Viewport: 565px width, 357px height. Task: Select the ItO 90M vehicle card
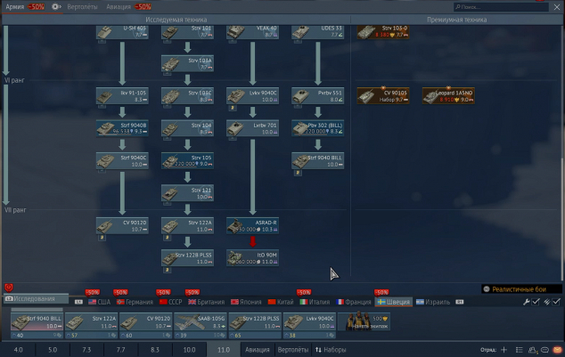[252, 257]
